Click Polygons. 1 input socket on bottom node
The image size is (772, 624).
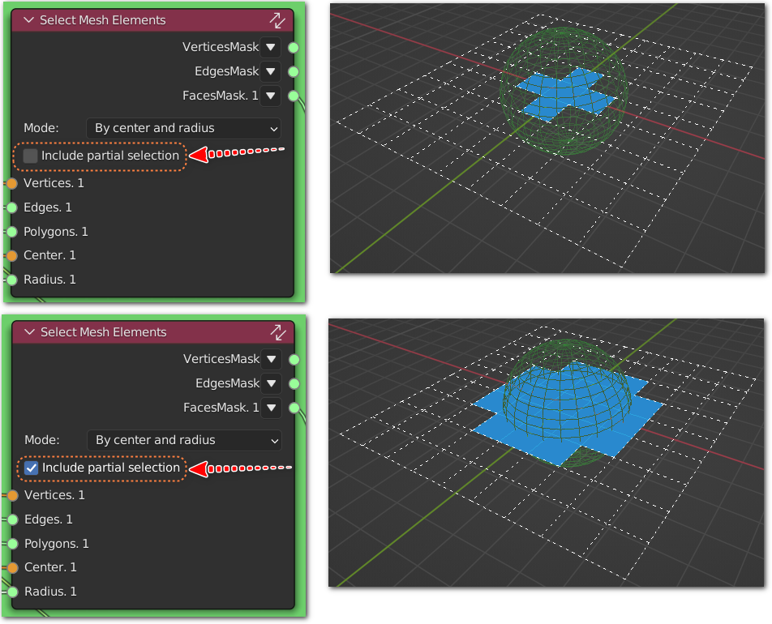pyautogui.click(x=13, y=544)
